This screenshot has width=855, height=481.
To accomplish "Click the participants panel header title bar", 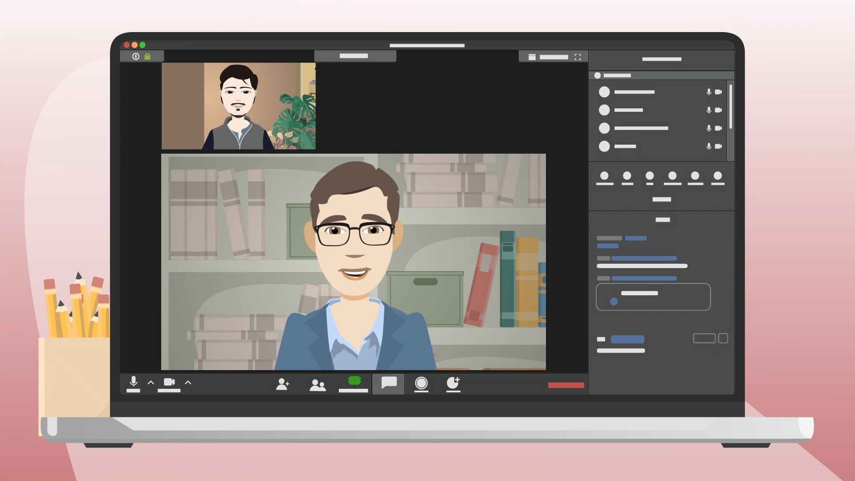I will pyautogui.click(x=662, y=59).
